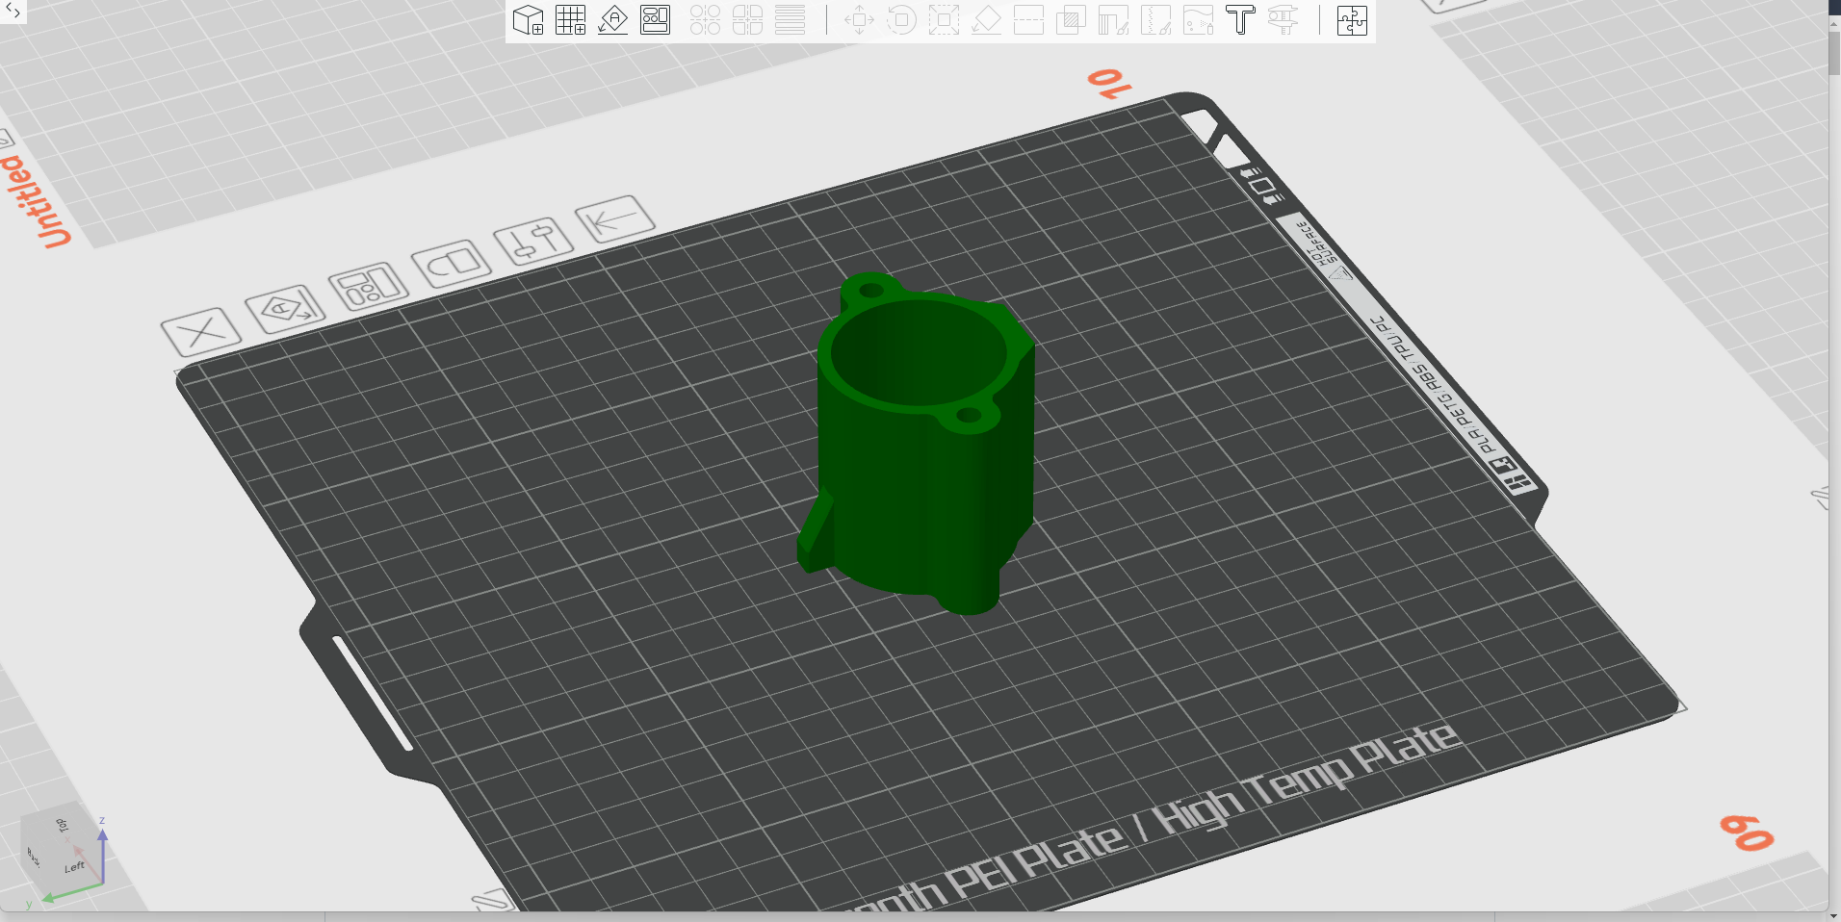Screen dimensions: 1841x922
Task: Arrange all objects via top toolbar
Action: point(655,20)
